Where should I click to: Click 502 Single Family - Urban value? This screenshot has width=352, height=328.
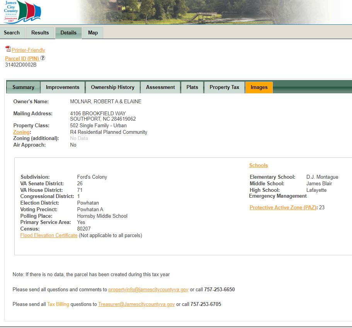pyautogui.click(x=98, y=126)
